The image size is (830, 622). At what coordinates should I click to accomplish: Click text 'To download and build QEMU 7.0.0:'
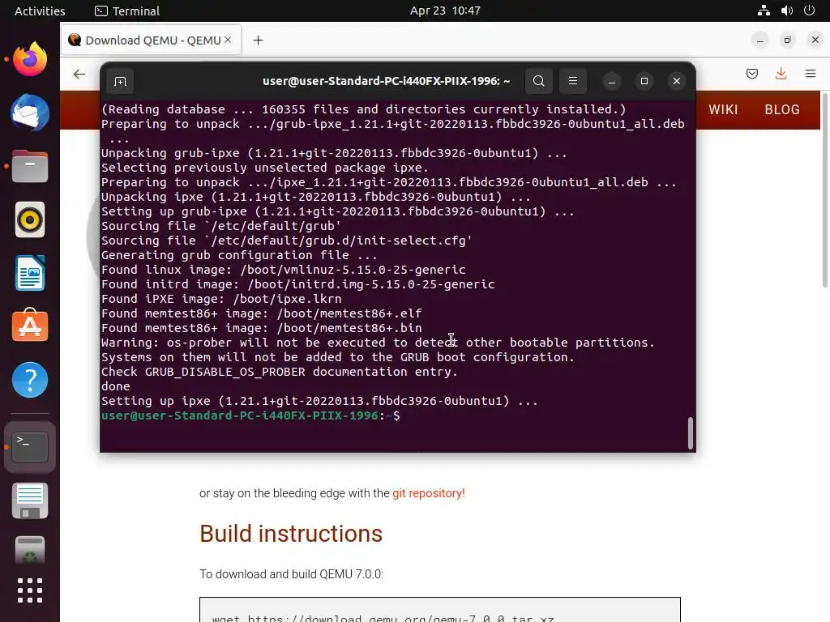point(291,574)
